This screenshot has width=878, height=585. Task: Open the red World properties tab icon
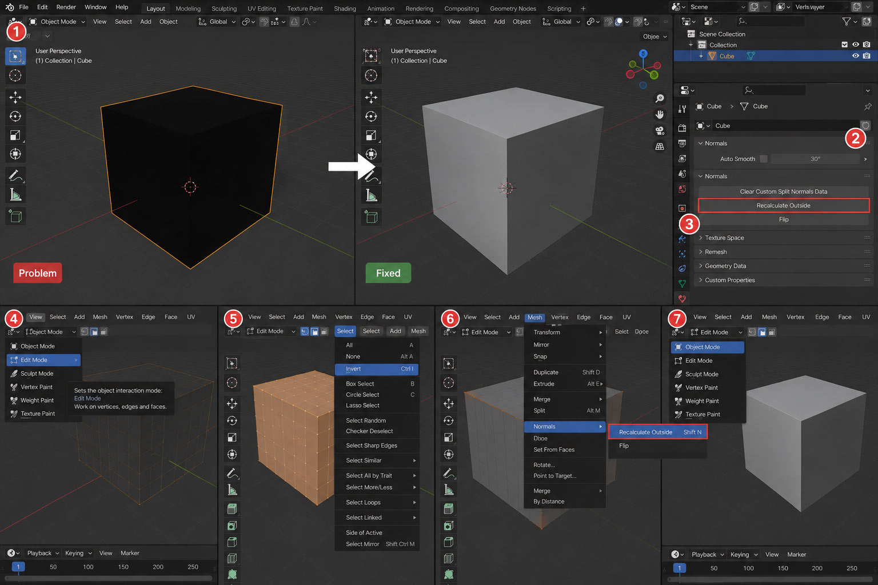tap(682, 189)
